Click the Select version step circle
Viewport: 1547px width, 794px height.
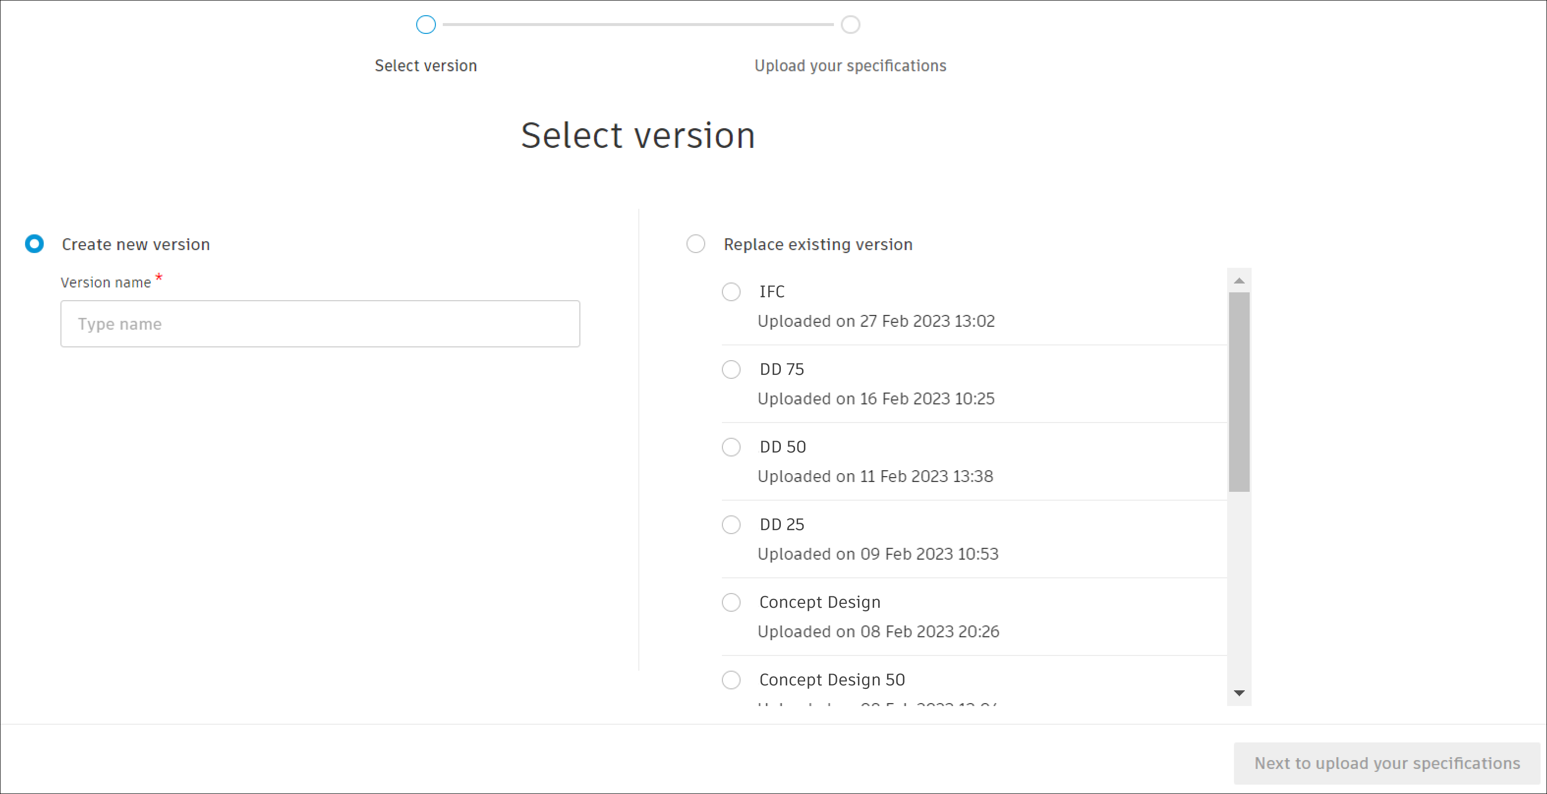coord(426,25)
